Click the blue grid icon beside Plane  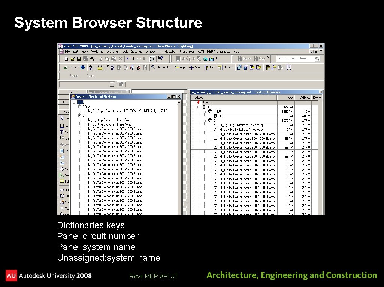pos(82,67)
